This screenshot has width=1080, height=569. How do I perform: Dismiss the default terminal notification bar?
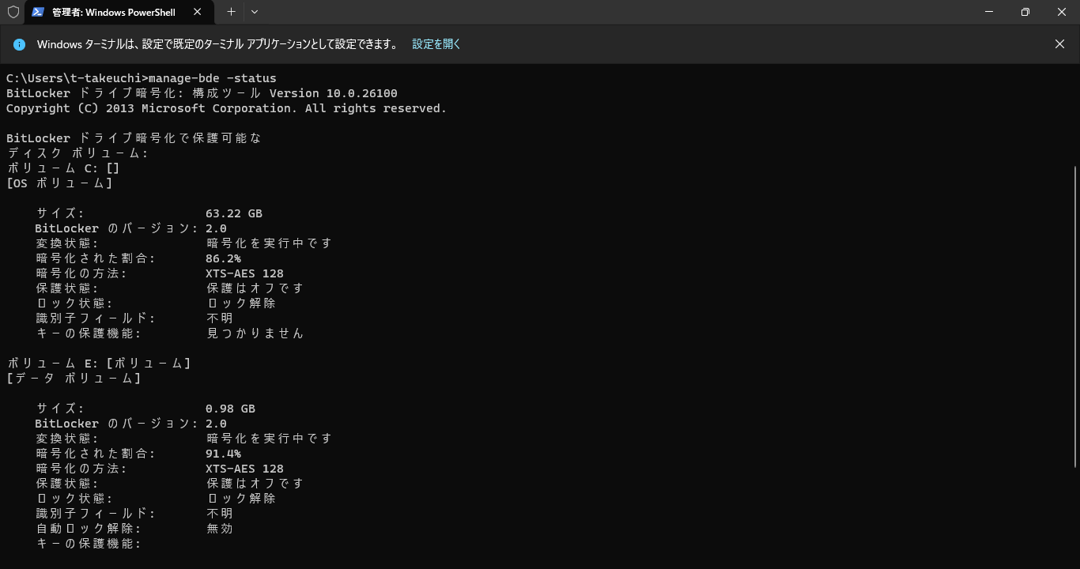[1059, 44]
